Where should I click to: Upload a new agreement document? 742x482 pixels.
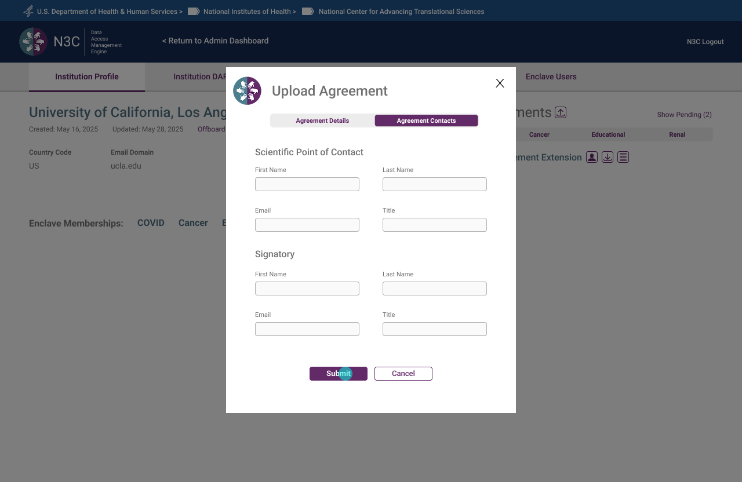pos(560,112)
